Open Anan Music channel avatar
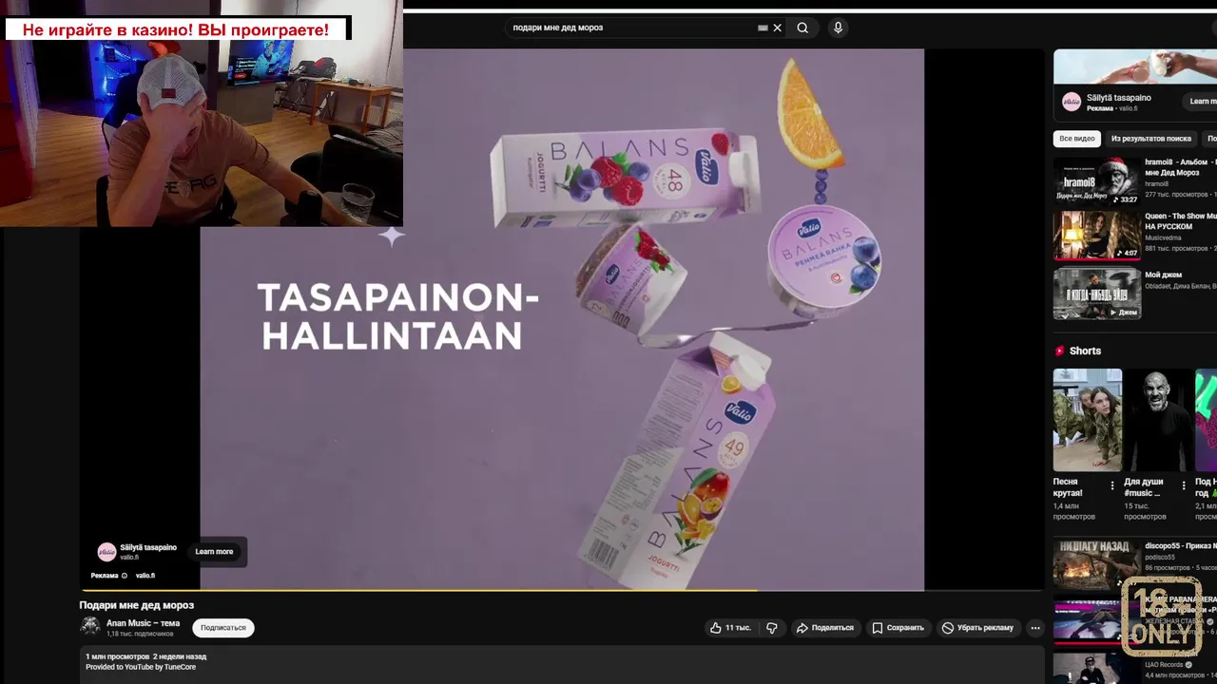The height and width of the screenshot is (684, 1217). pos(90,626)
